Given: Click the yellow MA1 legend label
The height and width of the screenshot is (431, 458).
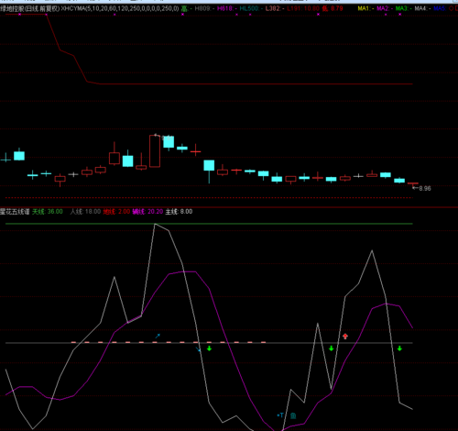Looking at the screenshot, I should point(365,8).
